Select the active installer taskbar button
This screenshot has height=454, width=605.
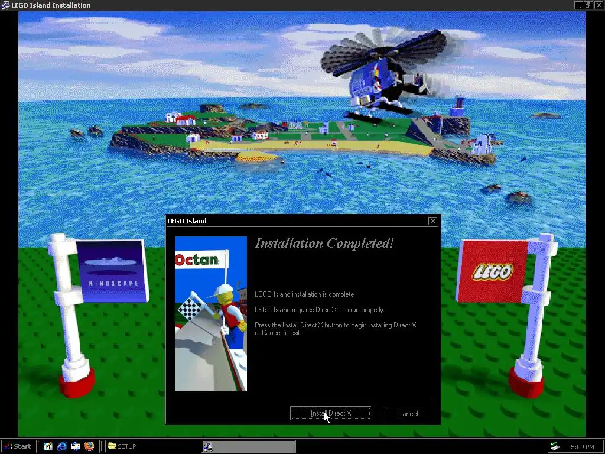249,446
